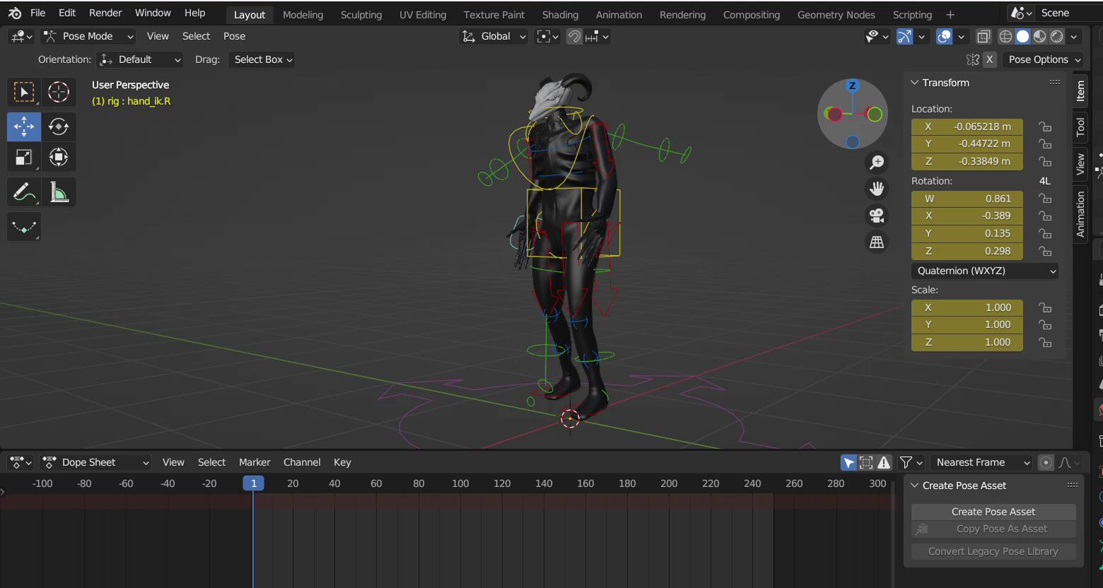
Task: Activate the Breakdowner pose tool
Action: point(24,227)
